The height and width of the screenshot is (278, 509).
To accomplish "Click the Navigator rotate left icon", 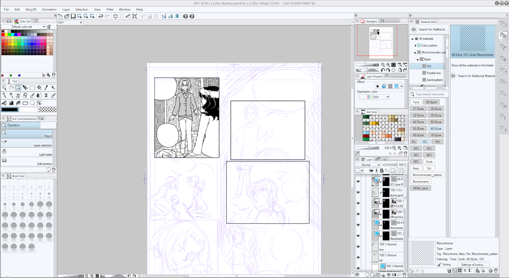I will [x=383, y=70].
